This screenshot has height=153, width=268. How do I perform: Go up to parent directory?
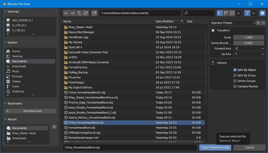[79, 13]
